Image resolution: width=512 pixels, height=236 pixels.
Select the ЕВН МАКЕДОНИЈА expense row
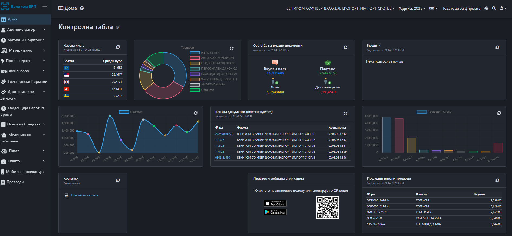(x=434, y=224)
